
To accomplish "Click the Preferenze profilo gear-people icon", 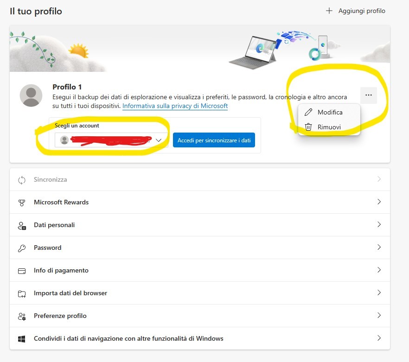I will click(22, 317).
